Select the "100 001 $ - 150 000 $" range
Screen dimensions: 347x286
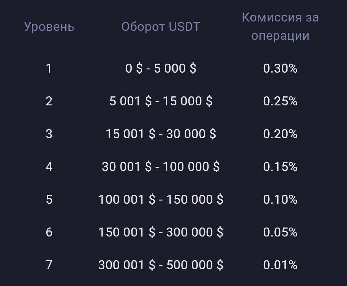tap(161, 200)
